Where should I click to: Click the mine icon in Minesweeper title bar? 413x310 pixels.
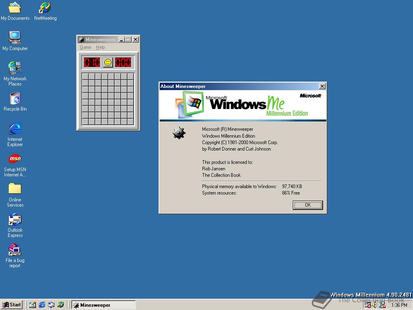(x=81, y=40)
